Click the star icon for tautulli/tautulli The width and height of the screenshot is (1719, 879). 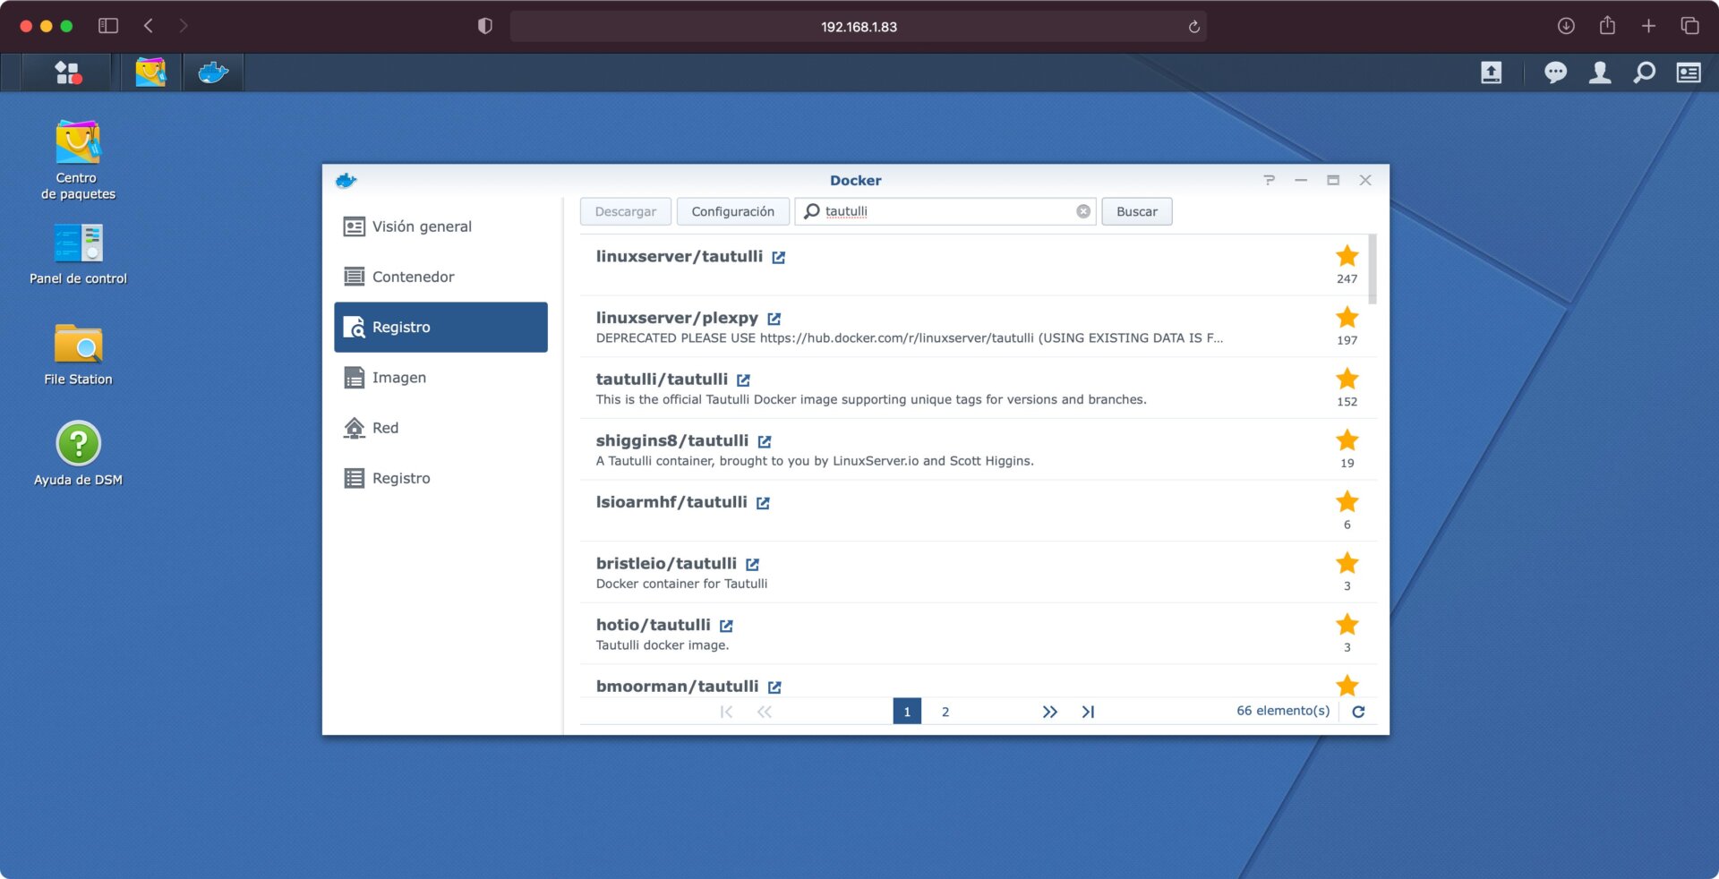tap(1347, 379)
